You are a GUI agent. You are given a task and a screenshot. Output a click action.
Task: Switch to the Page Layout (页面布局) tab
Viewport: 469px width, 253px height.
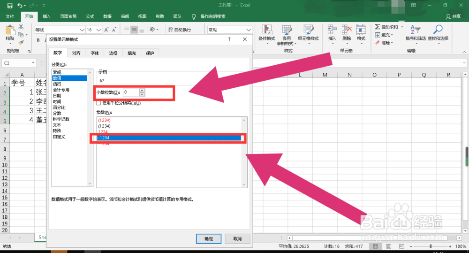tap(68, 16)
